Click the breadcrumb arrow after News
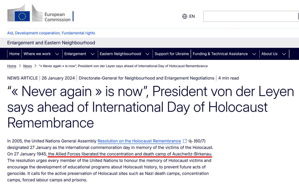 [x=35, y=66]
